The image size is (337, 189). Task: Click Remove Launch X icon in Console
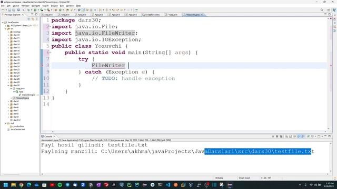pyautogui.click(x=277, y=136)
